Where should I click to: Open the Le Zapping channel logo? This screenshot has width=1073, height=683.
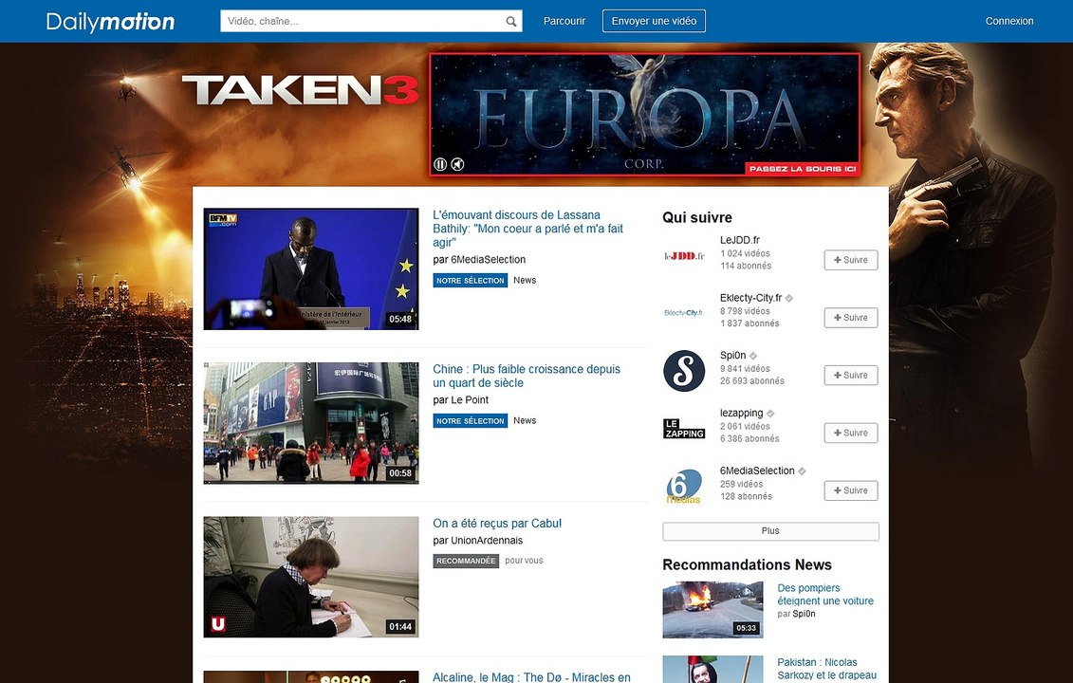684,429
